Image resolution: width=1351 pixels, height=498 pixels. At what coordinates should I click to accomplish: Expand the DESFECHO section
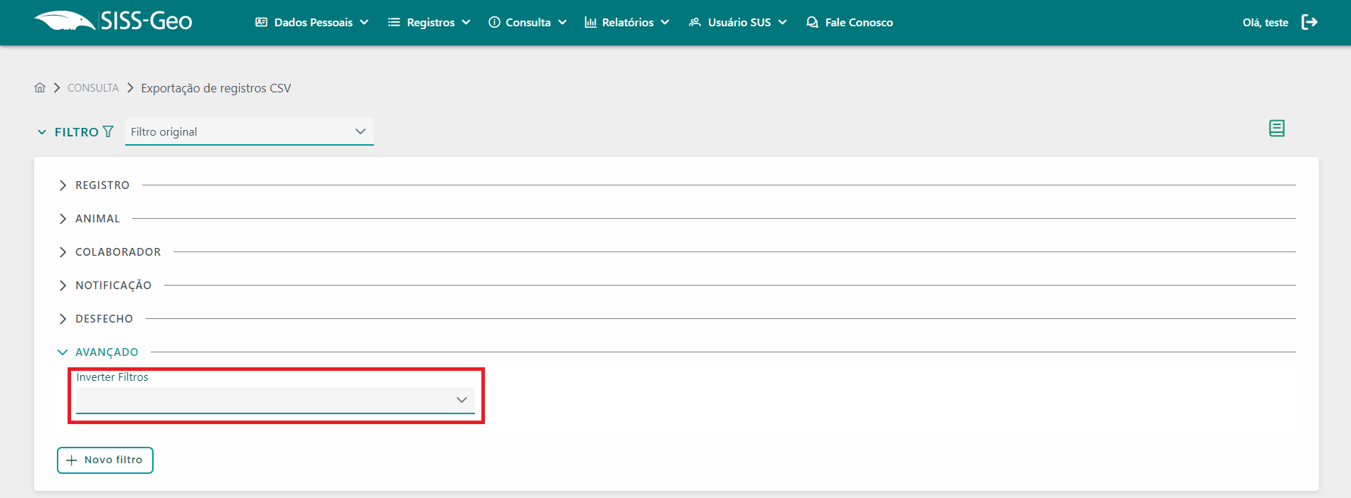pos(104,319)
